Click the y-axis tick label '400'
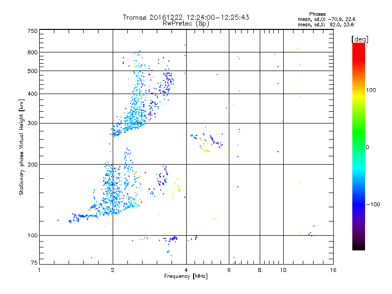The image size is (392, 294). 32,94
